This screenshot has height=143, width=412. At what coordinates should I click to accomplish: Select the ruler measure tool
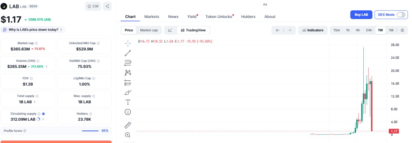tap(128, 125)
